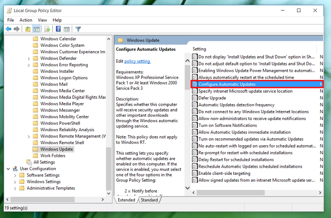
Task: Expand Software Settings under User Configuration
Action: [15, 175]
